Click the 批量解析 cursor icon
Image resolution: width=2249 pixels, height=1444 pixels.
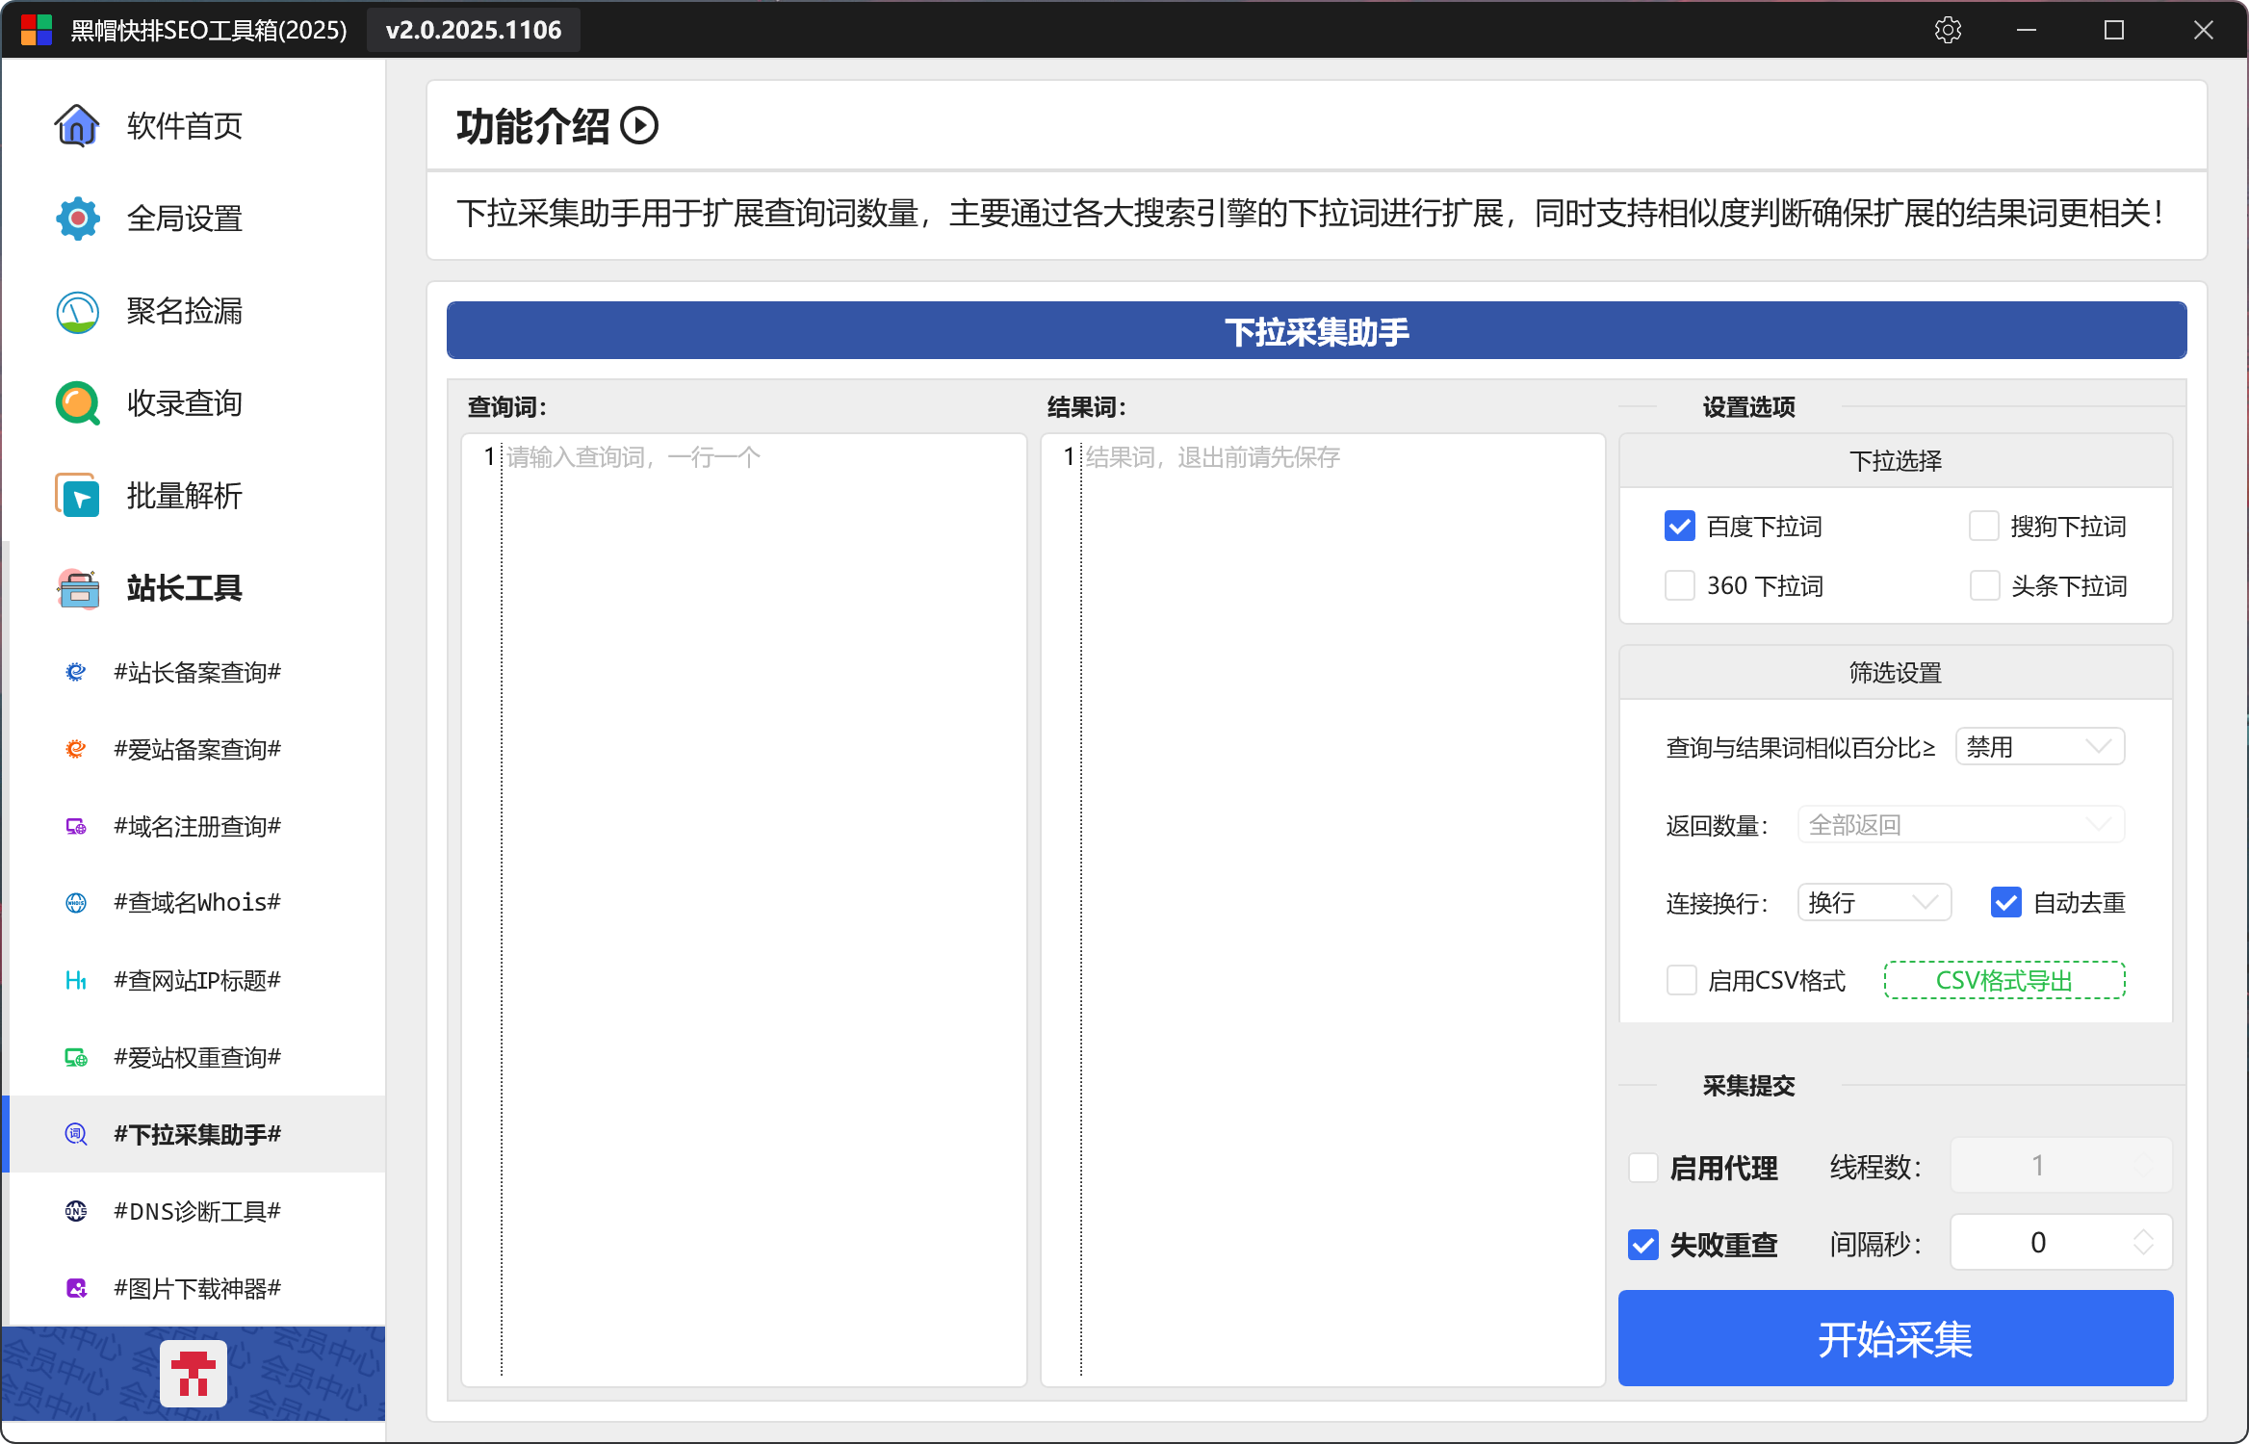click(77, 496)
